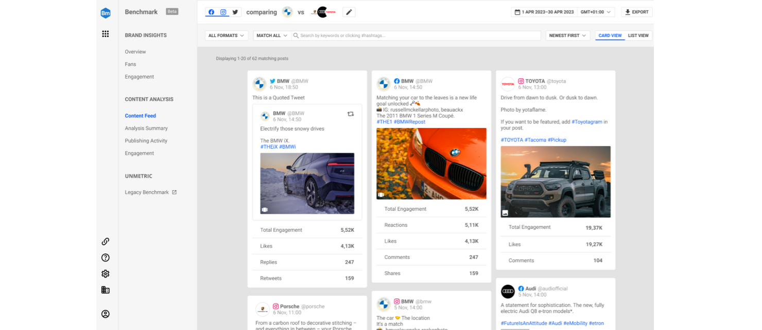Viewport: 762px width, 330px height.
Task: Toggle the Twitter channel filter icon
Action: tap(235, 12)
